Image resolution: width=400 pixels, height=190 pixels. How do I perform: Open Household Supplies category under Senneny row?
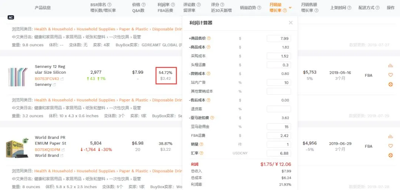[96, 100]
